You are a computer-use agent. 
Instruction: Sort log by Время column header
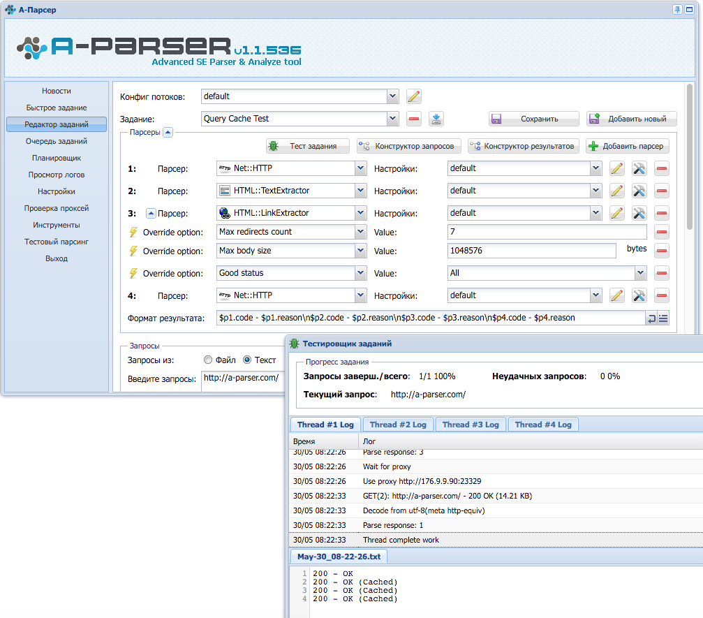pyautogui.click(x=324, y=441)
